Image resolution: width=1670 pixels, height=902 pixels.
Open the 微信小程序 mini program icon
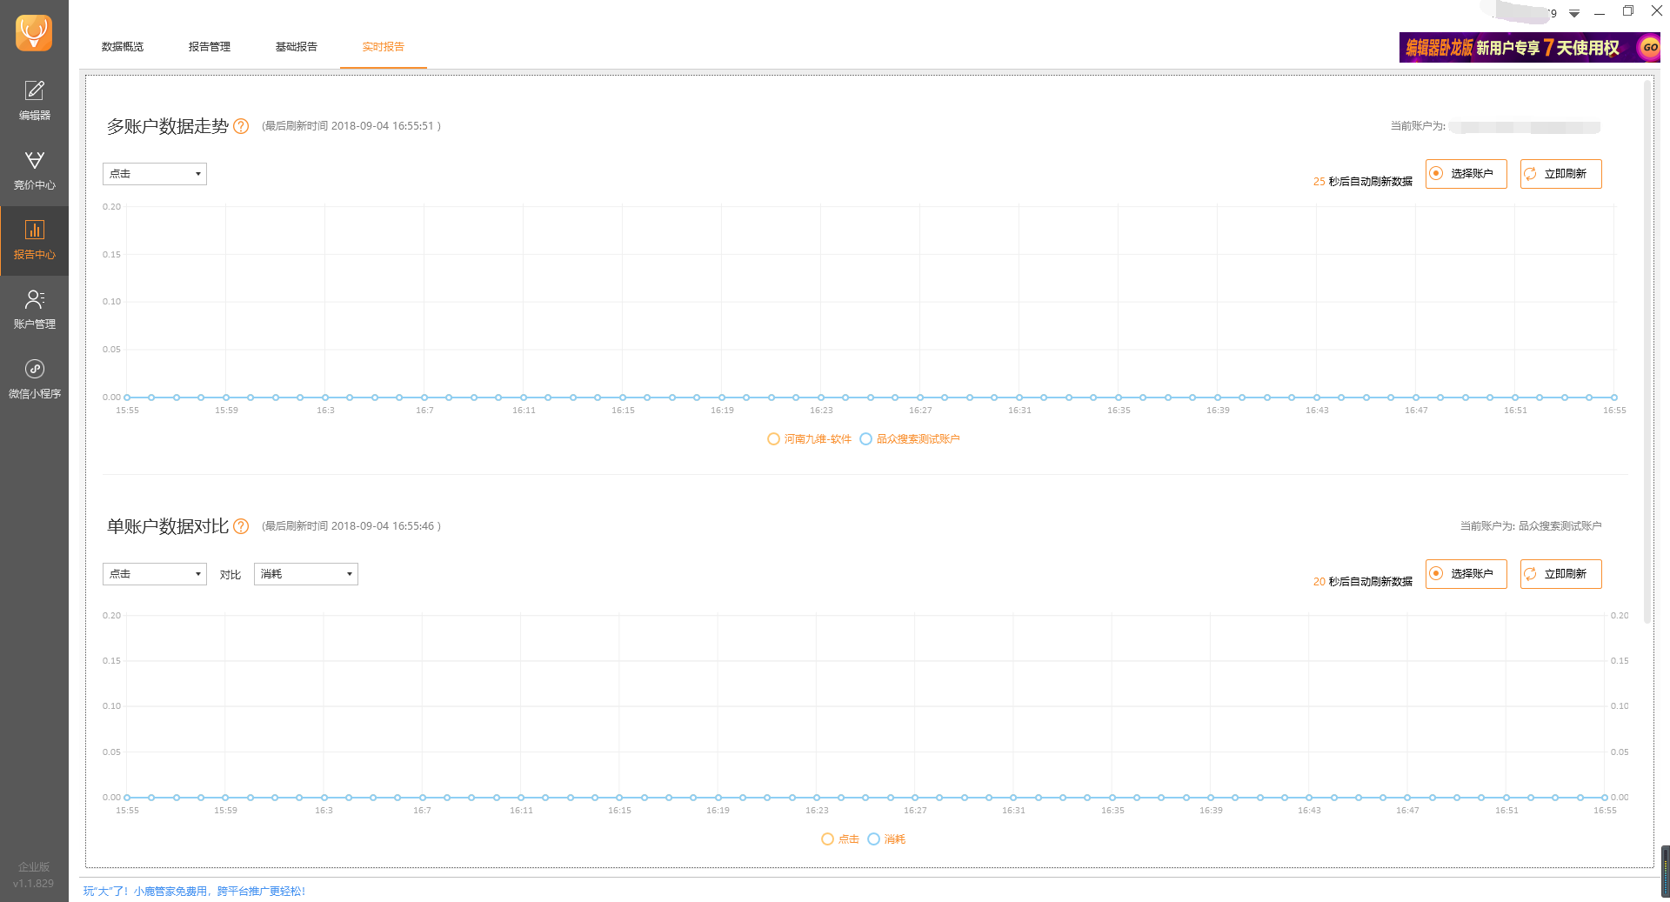[x=34, y=379]
